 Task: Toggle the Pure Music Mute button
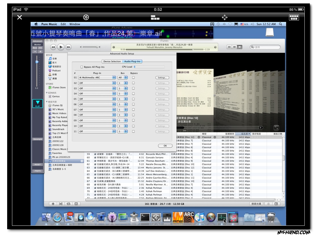point(35,48)
